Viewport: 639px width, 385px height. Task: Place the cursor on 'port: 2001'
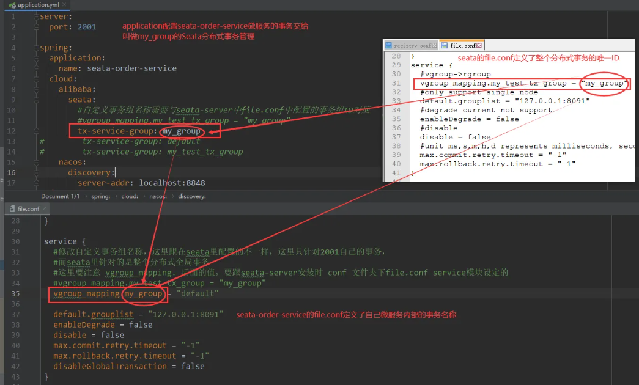73,27
